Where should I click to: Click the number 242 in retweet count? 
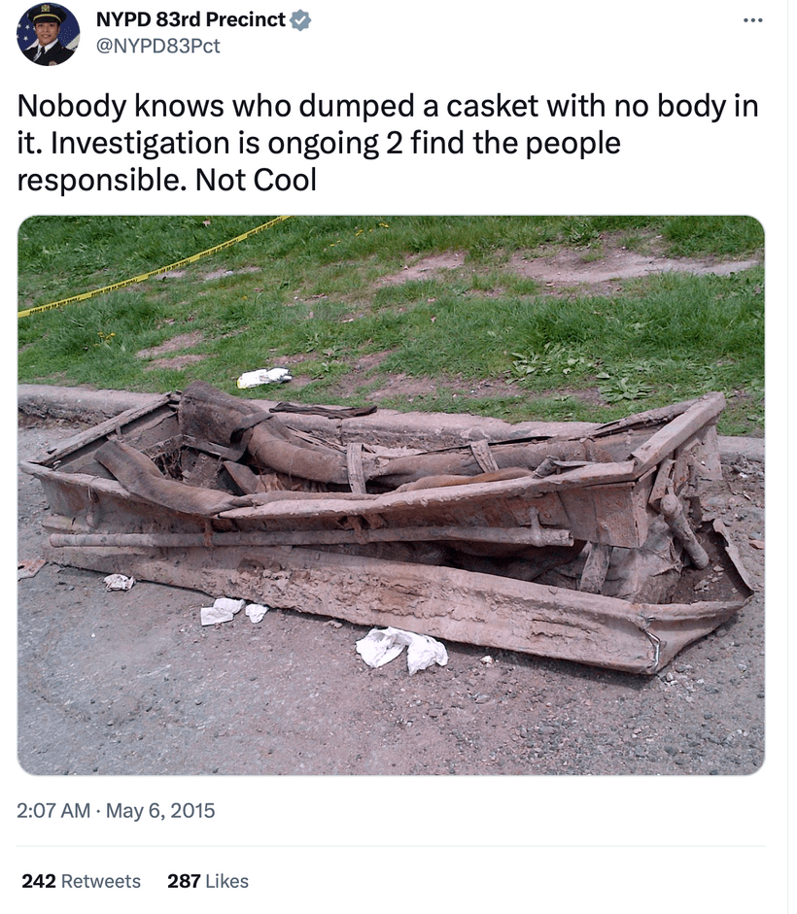[x=39, y=881]
